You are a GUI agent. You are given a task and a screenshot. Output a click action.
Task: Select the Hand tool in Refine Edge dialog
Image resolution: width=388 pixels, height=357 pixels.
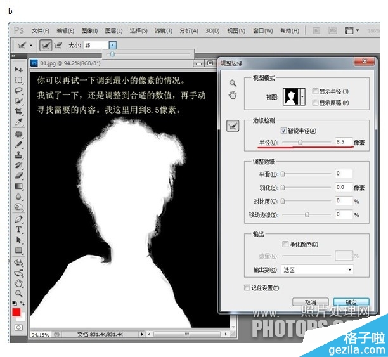[x=233, y=95]
